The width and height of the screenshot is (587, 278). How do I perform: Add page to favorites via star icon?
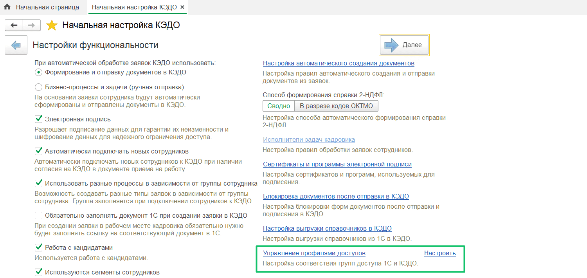click(52, 25)
